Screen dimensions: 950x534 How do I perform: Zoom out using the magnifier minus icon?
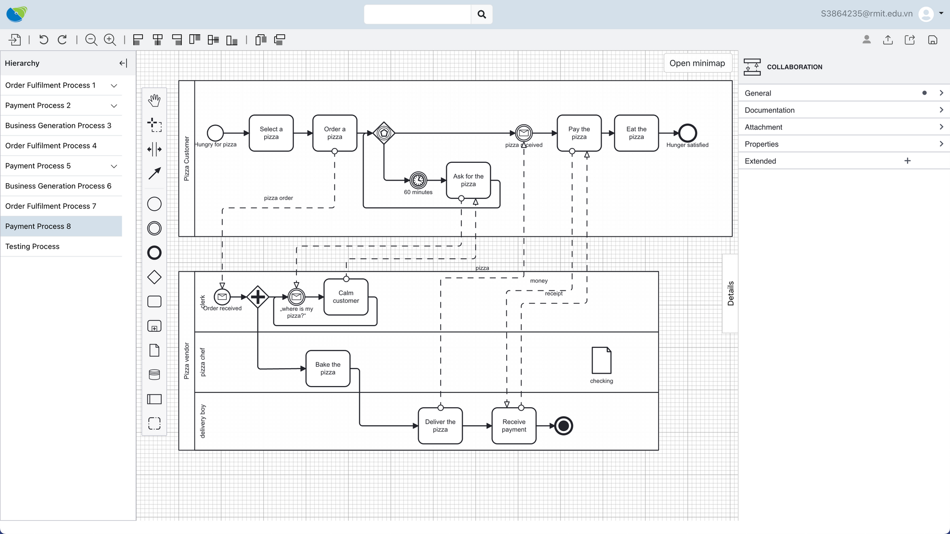pyautogui.click(x=91, y=40)
